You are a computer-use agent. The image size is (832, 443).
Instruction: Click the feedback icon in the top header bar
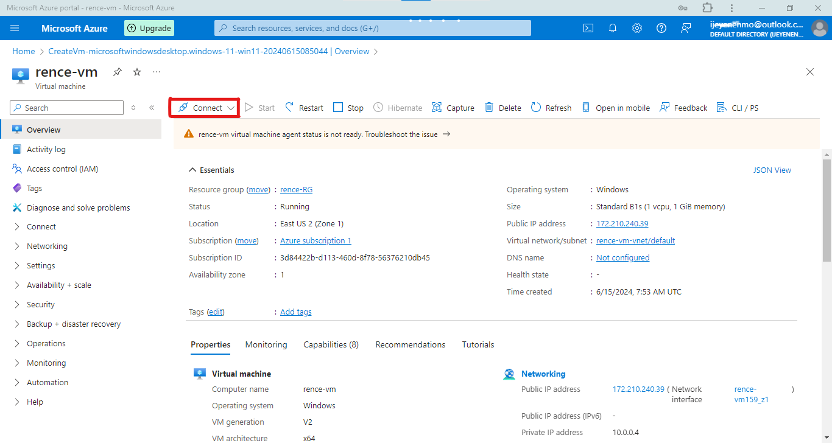686,28
